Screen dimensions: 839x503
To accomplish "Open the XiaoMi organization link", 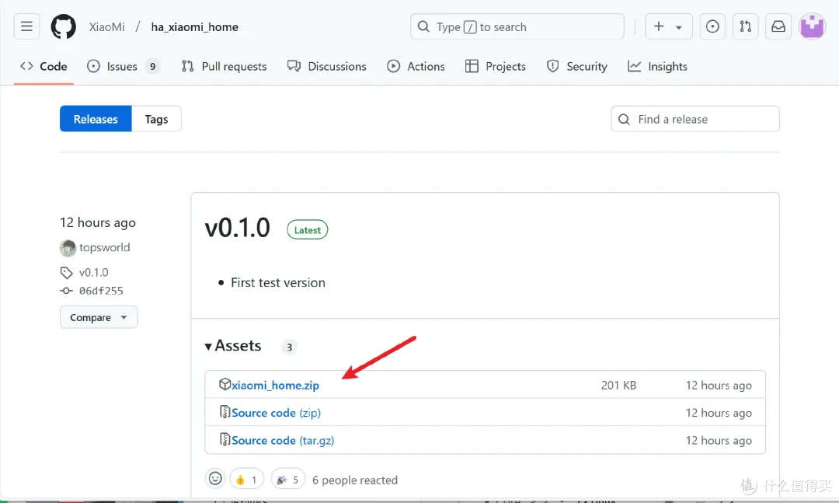I will coord(107,26).
